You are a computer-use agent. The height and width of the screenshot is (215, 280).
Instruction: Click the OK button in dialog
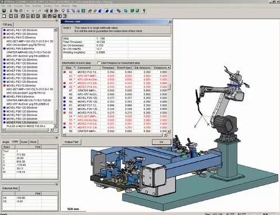(x=161, y=142)
